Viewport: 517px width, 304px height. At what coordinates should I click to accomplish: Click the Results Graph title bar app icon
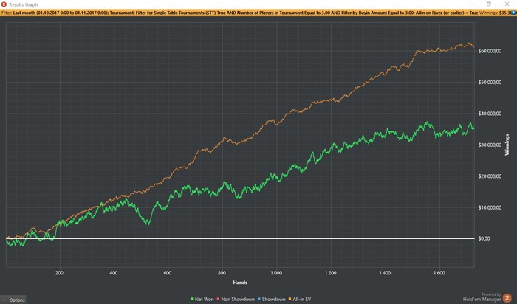click(x=4, y=4)
